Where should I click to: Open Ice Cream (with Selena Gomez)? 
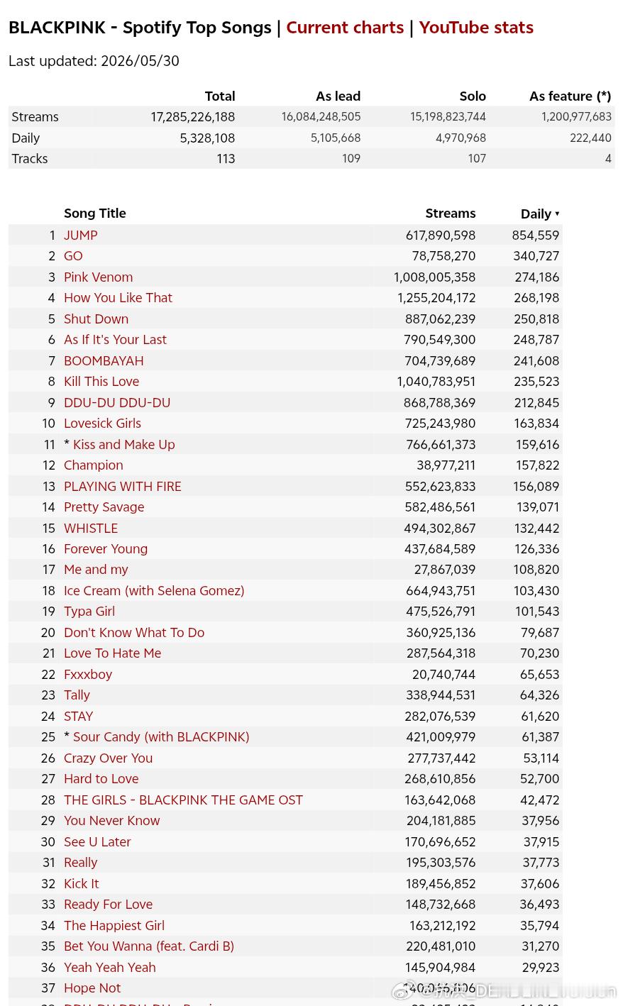[x=154, y=590]
